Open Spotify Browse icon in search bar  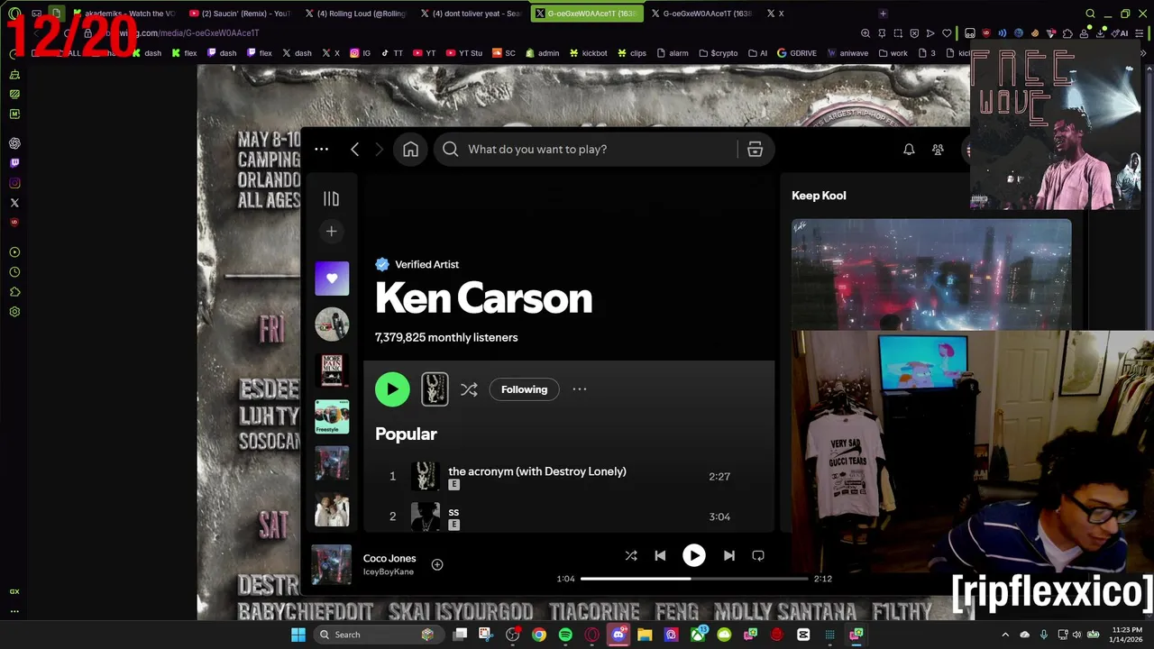755,150
